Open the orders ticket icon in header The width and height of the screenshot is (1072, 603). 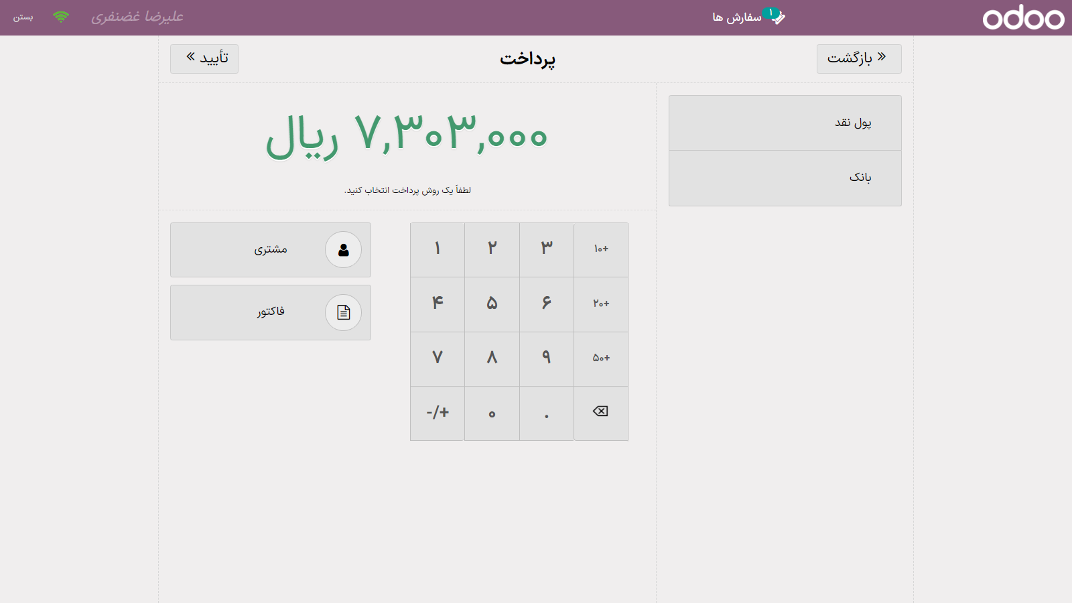[777, 17]
